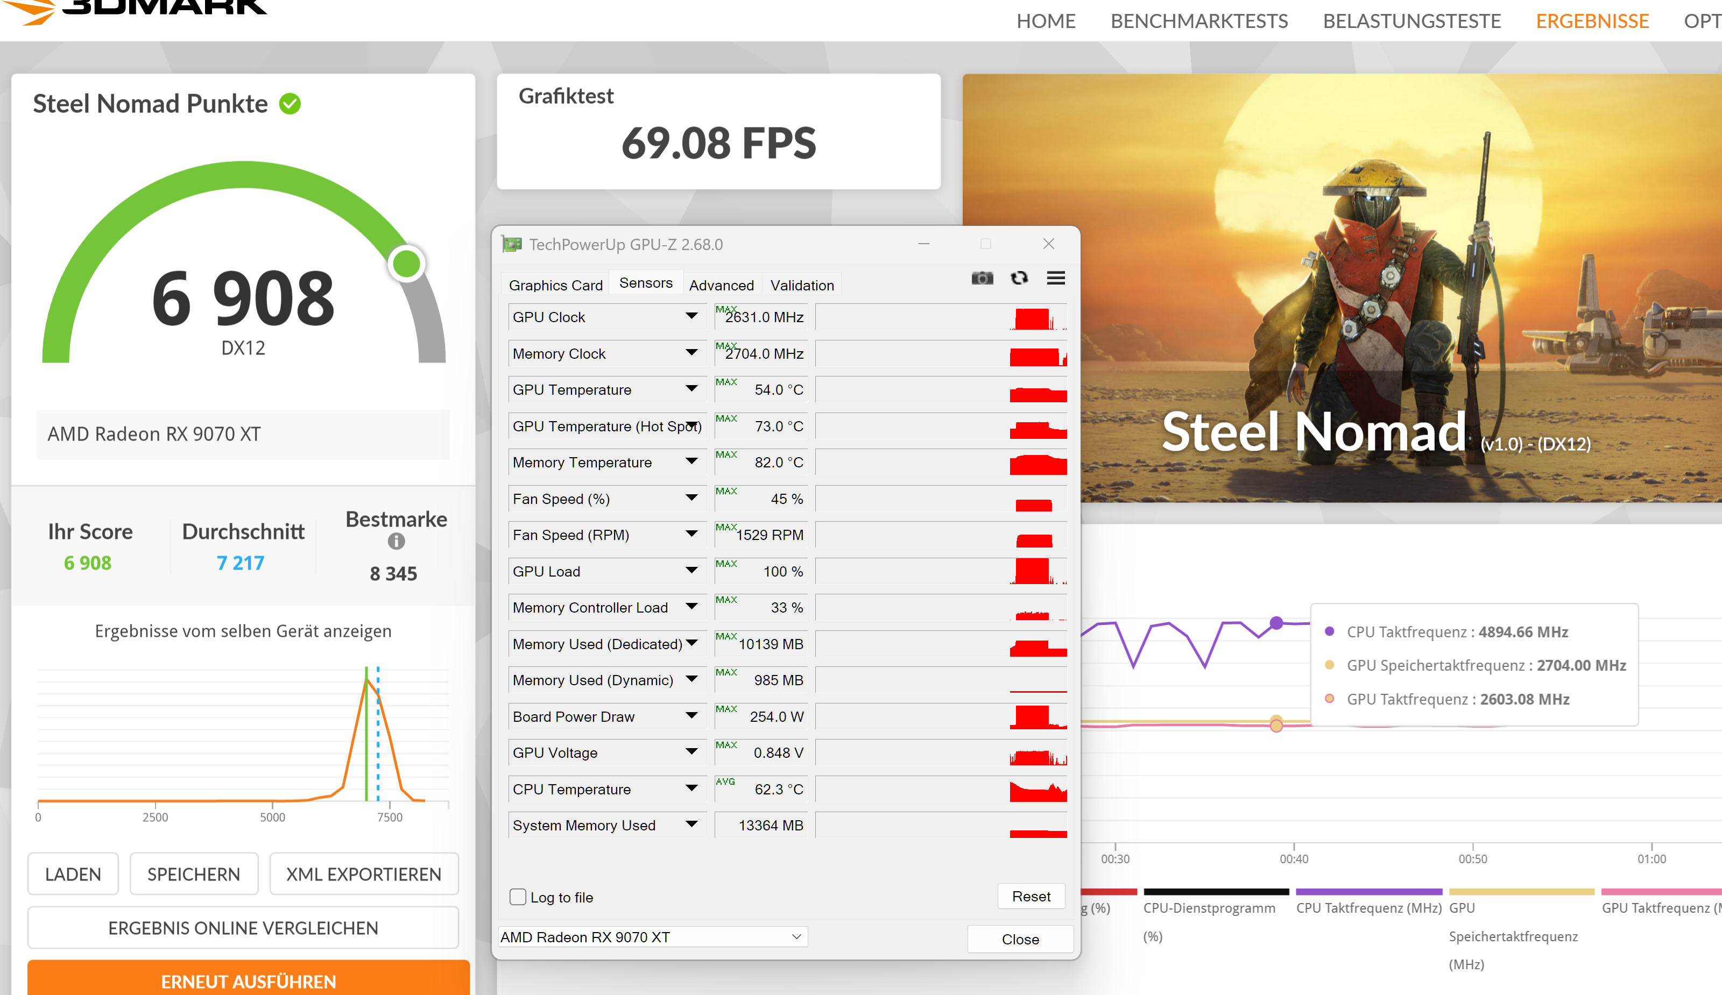
Task: Toggle CPU-Dienstprogramm black legend entry
Action: (x=1209, y=907)
